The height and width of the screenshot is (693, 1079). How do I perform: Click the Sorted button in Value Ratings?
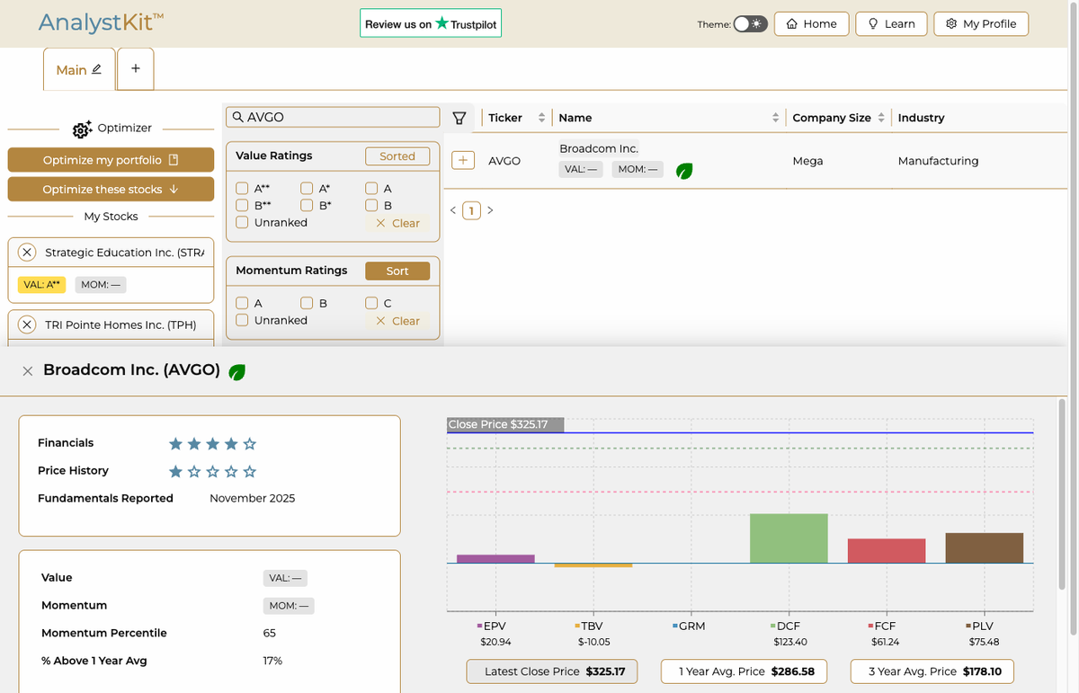[x=397, y=156]
